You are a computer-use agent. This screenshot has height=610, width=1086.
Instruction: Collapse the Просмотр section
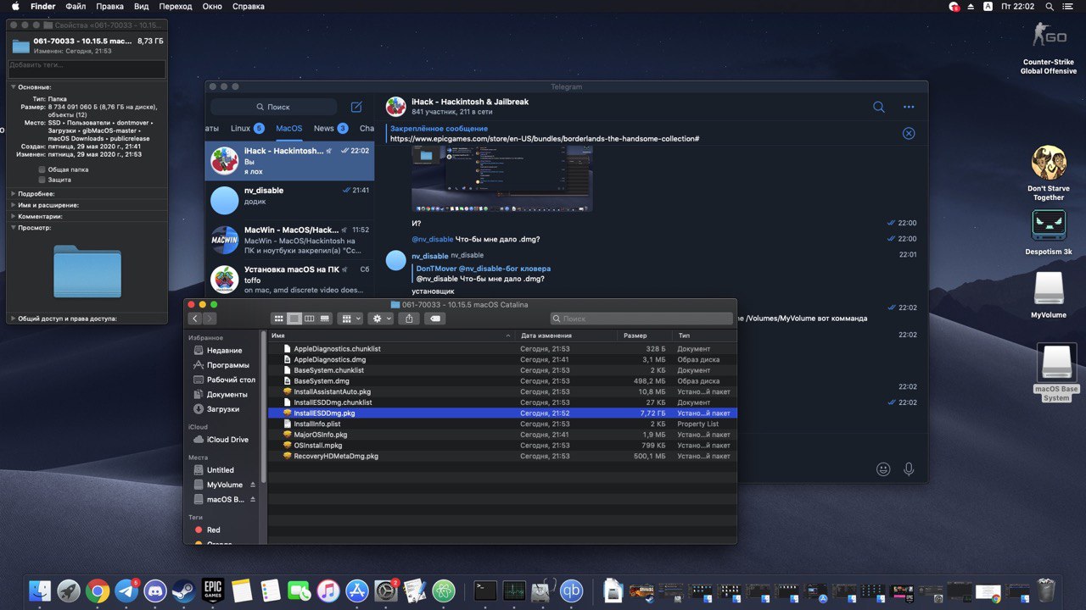13,228
